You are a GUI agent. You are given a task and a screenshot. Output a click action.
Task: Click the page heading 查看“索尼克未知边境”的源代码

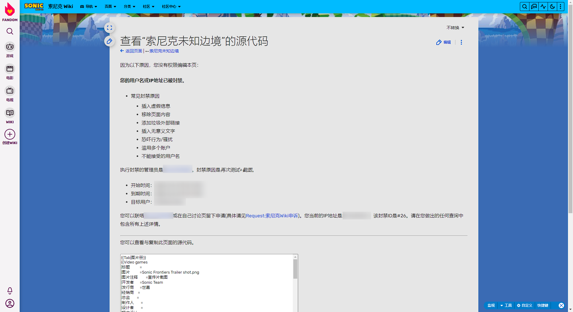[x=194, y=41]
